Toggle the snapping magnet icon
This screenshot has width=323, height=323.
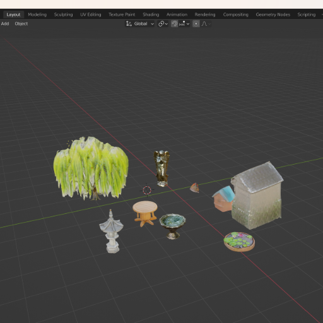174,24
